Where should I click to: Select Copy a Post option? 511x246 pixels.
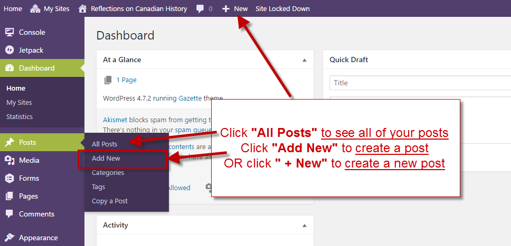point(109,201)
